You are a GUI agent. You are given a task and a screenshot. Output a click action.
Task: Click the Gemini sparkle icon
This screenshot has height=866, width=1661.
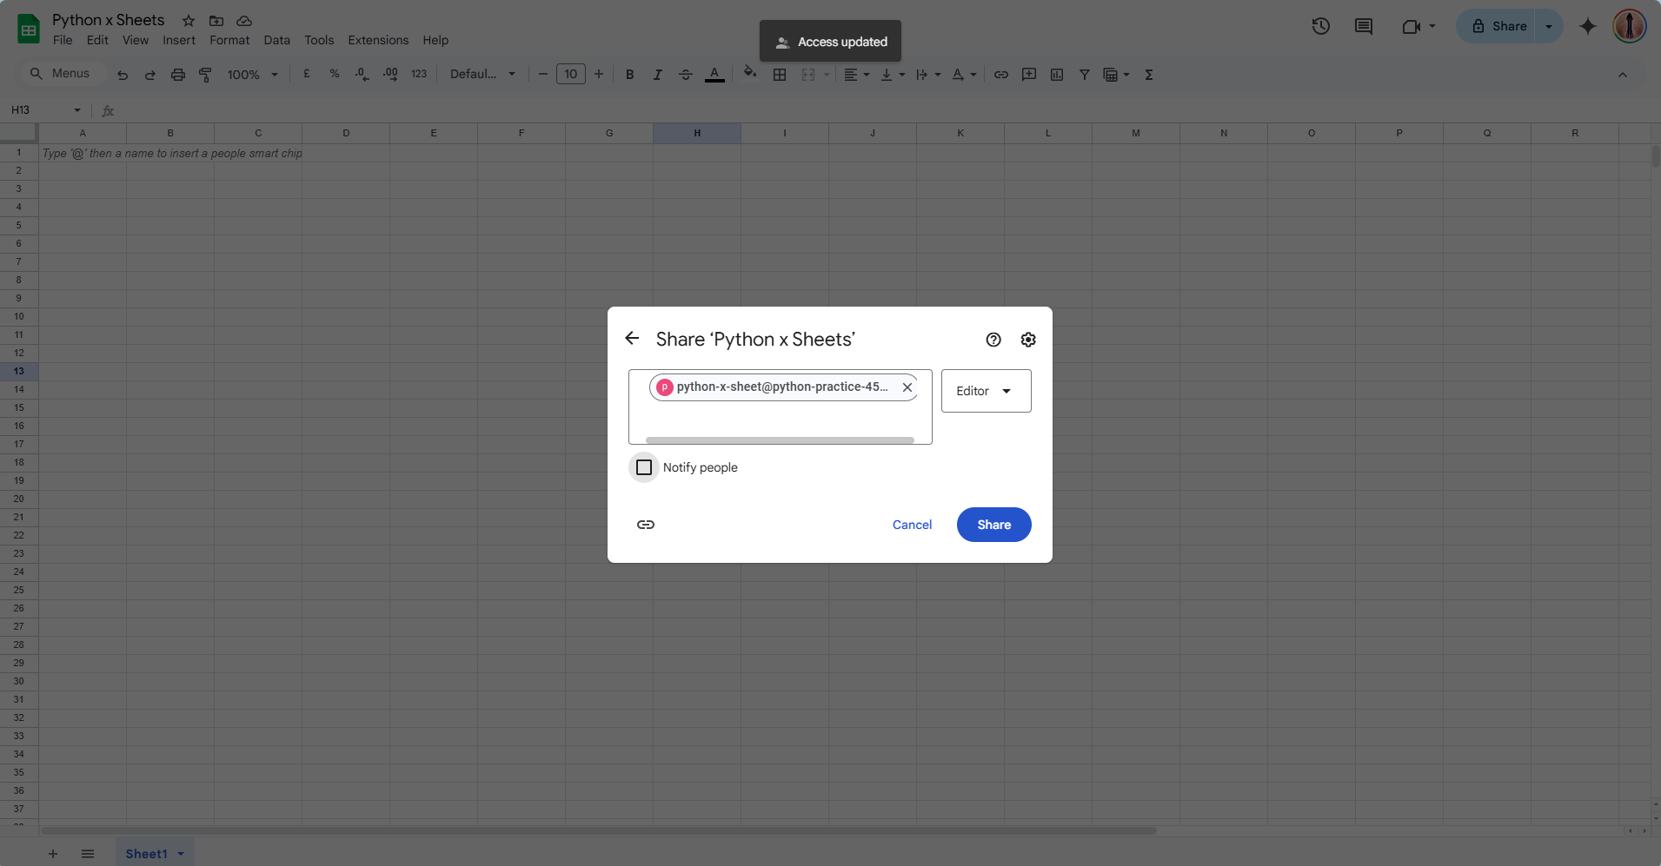coord(1588,26)
